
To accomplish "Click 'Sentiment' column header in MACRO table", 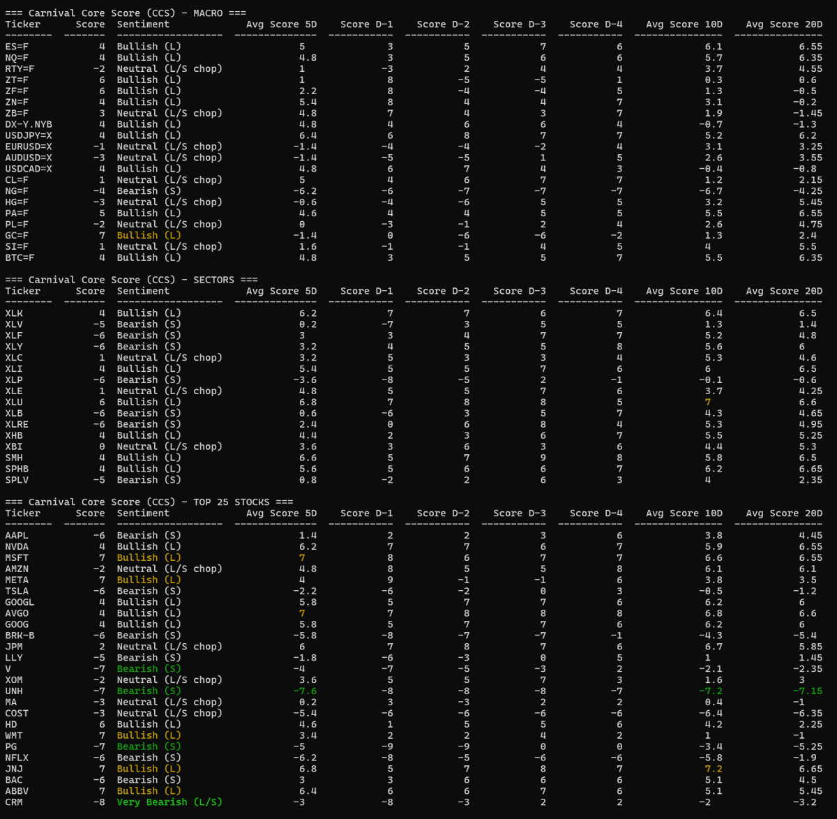I will [143, 24].
